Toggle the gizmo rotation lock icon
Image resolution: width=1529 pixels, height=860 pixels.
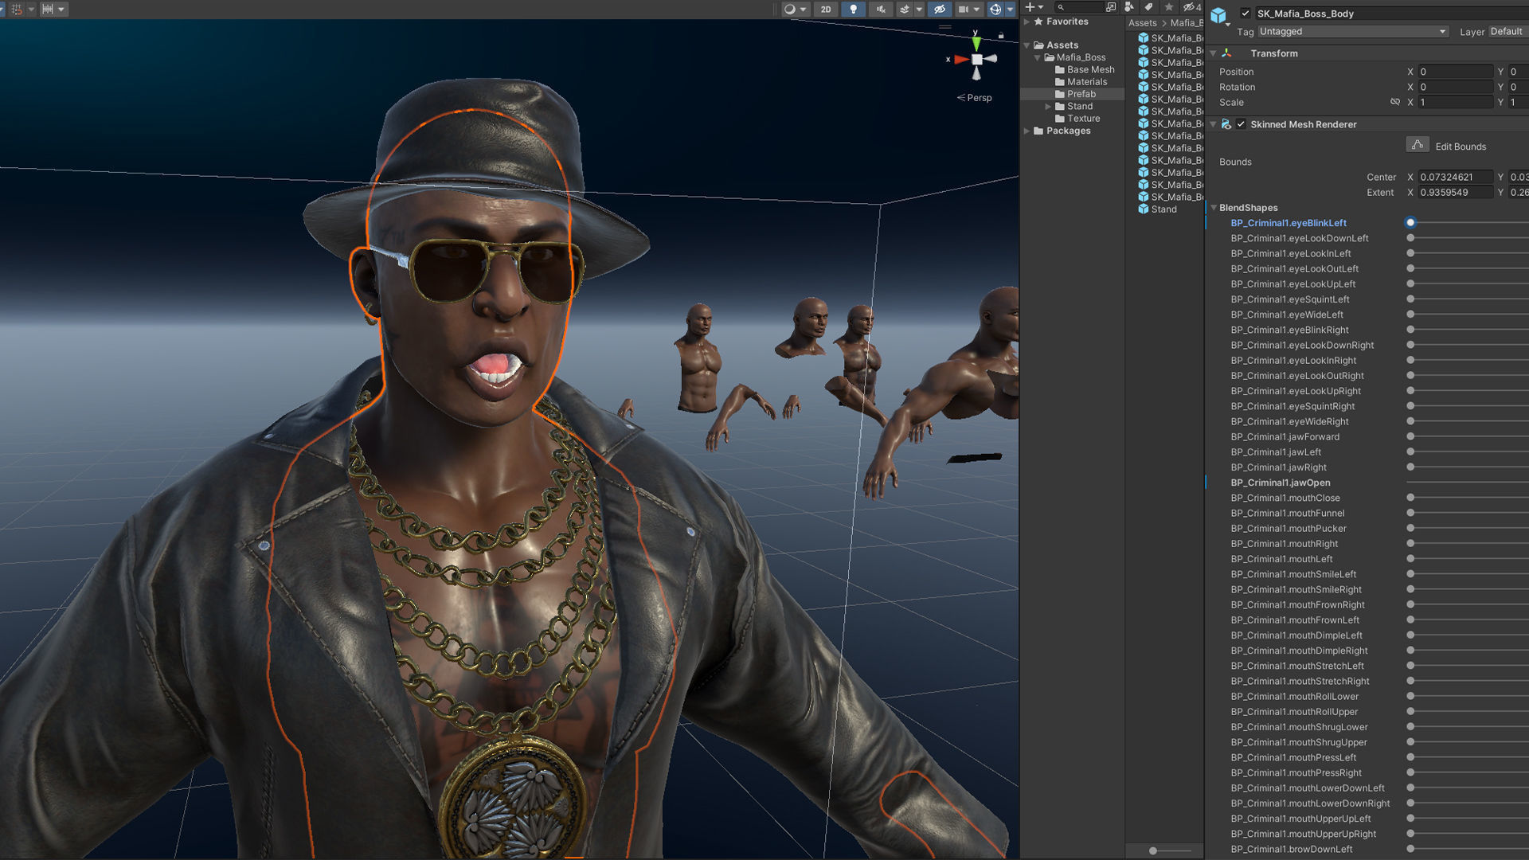click(x=1001, y=35)
